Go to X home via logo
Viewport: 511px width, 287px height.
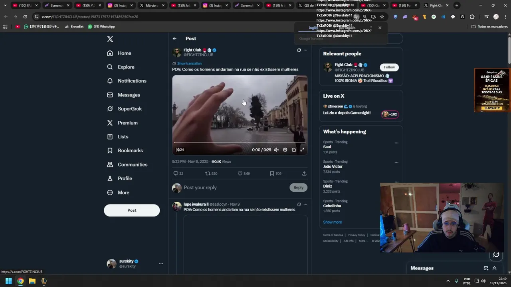pyautogui.click(x=110, y=39)
